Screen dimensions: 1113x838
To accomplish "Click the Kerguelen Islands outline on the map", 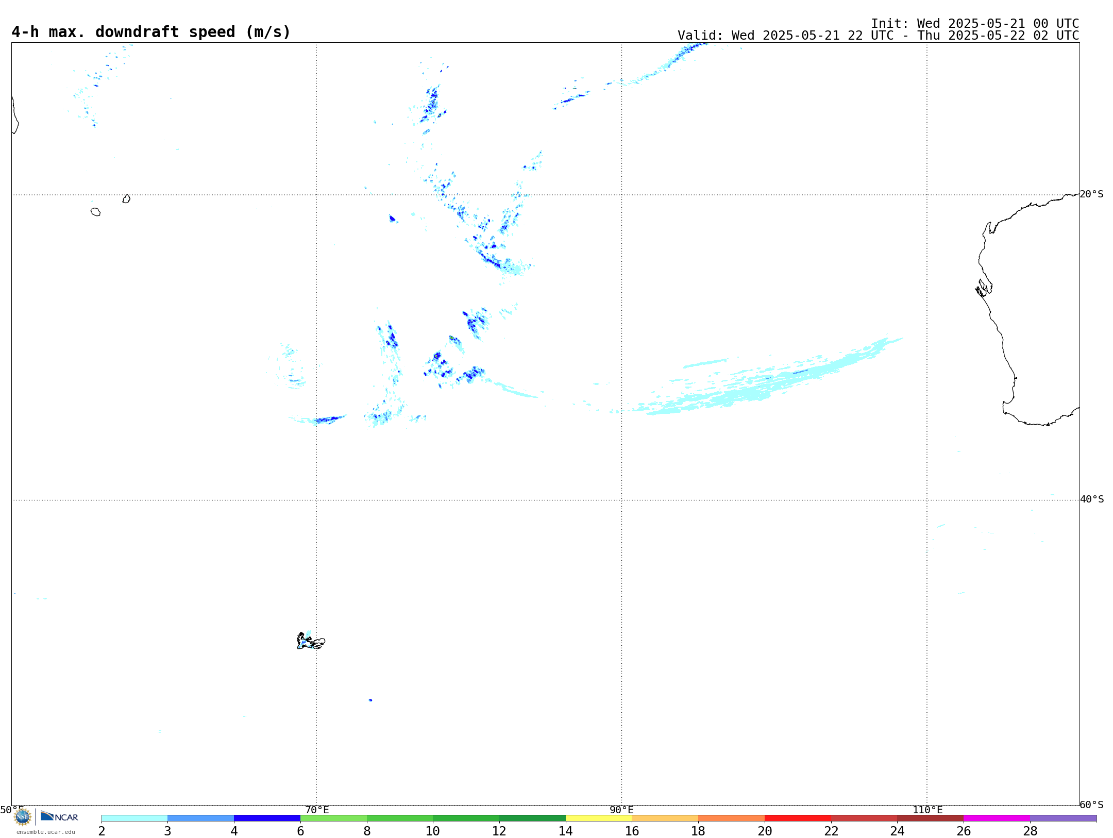I will tap(311, 641).
